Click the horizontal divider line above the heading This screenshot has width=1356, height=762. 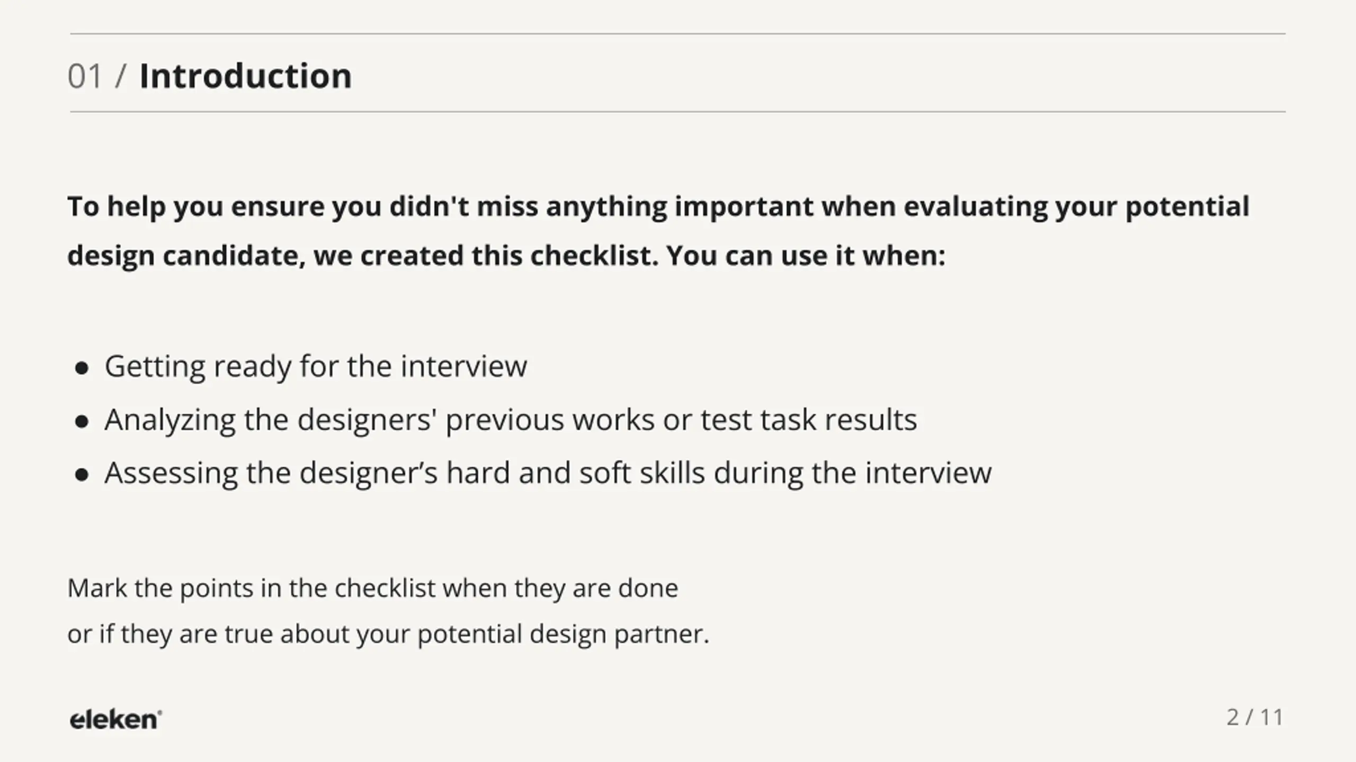coord(677,34)
